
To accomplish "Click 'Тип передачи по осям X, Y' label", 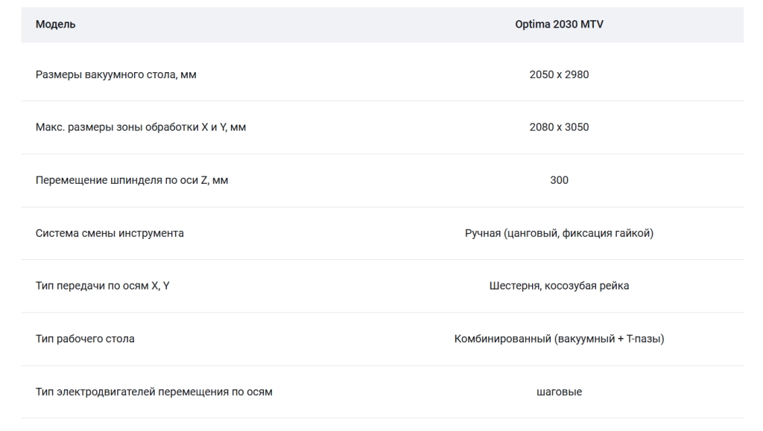I will click(x=102, y=286).
